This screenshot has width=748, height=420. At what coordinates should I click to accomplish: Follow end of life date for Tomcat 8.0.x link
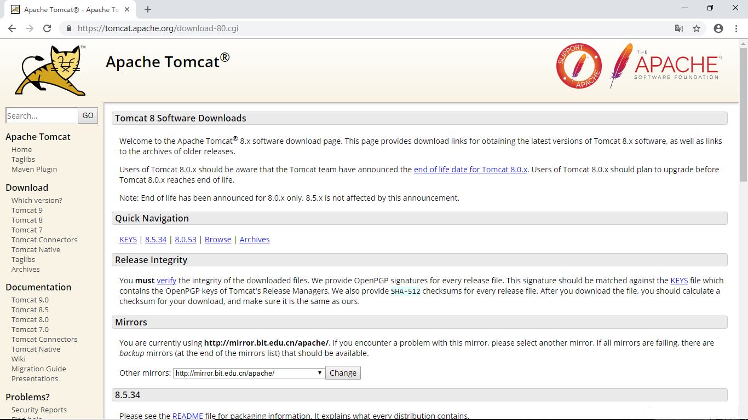tap(470, 170)
